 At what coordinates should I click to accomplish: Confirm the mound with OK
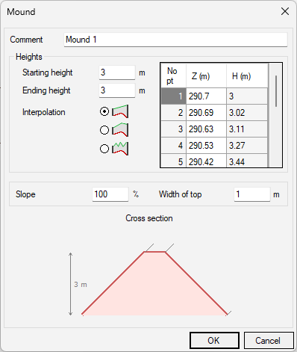point(214,340)
